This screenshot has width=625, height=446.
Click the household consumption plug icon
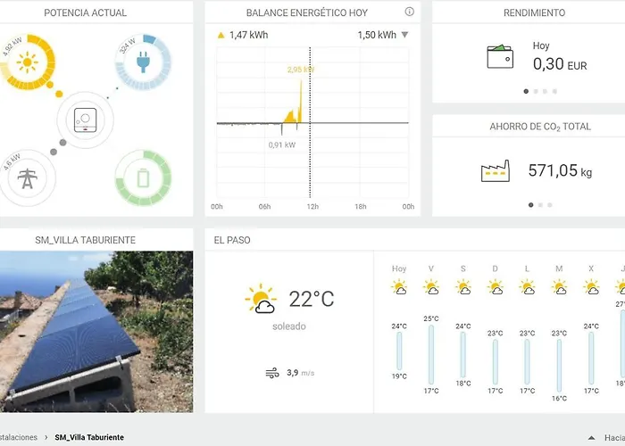143,63
